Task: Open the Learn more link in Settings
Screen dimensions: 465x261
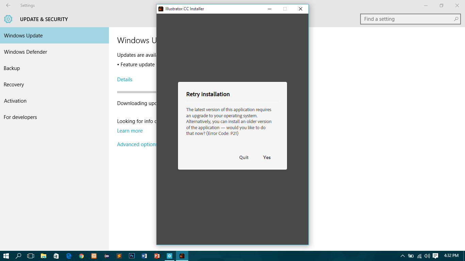Action: point(130,131)
